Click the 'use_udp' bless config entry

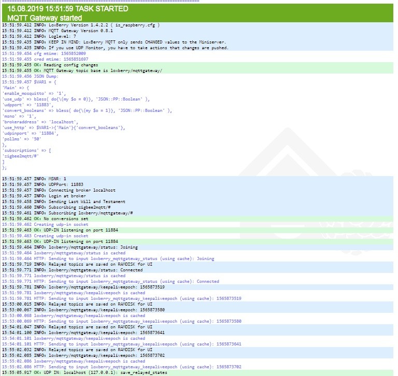point(76,99)
